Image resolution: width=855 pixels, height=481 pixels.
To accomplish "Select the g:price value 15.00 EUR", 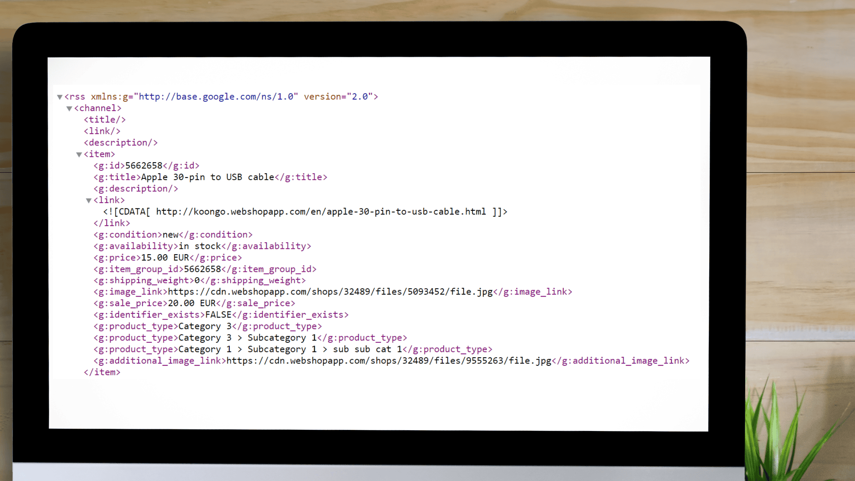I will [165, 258].
